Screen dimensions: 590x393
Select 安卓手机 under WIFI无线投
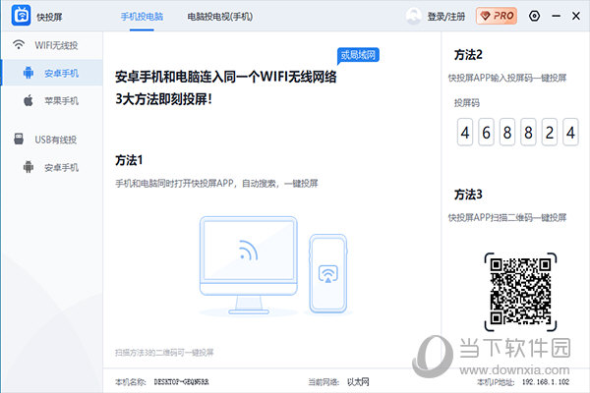pos(61,74)
